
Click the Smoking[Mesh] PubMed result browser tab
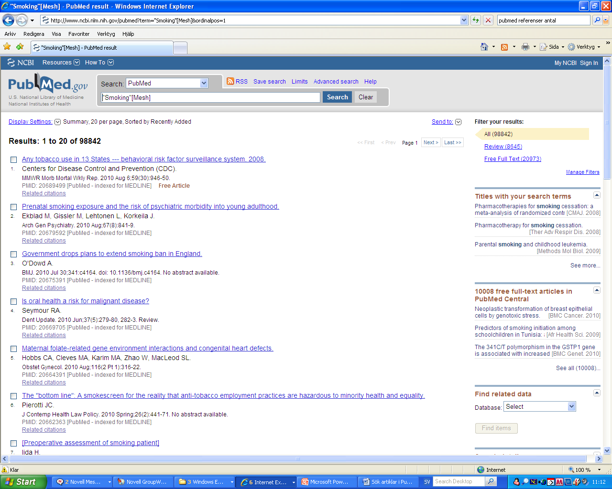click(x=102, y=48)
